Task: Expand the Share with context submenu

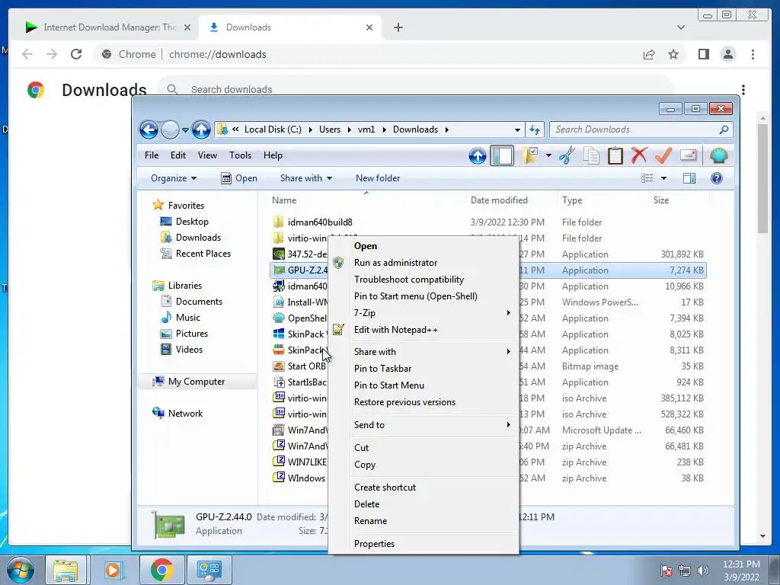Action: (x=424, y=352)
